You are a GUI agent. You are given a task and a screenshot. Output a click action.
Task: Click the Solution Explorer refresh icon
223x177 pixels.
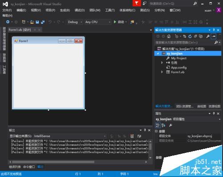coord(190,36)
